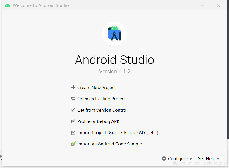Click the Profile or Debug APK icon
This screenshot has width=229, height=168.
[x=73, y=121]
